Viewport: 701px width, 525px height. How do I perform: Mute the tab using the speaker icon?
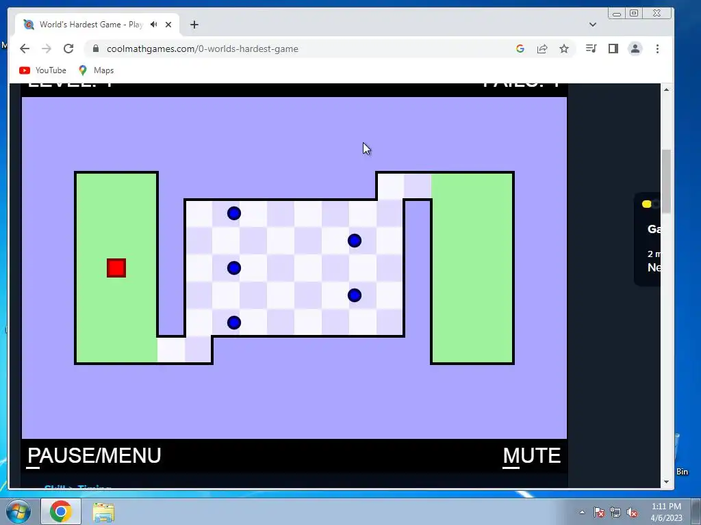tap(154, 25)
